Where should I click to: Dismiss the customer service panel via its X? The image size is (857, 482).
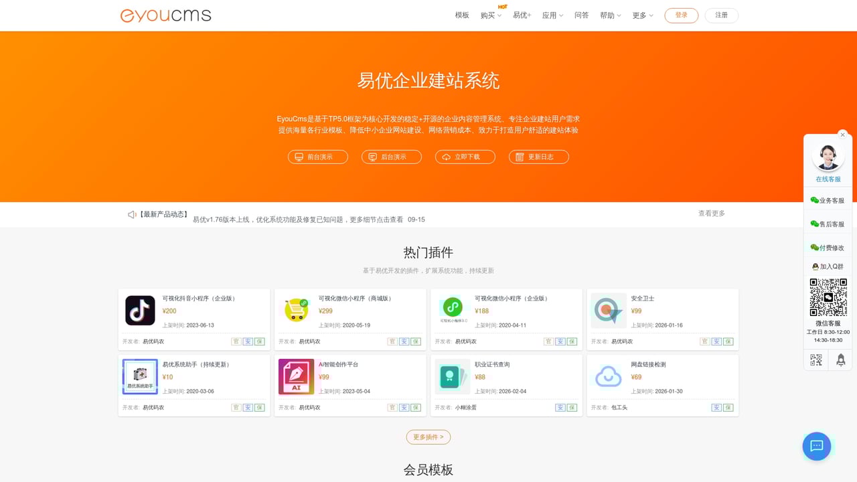coord(843,135)
